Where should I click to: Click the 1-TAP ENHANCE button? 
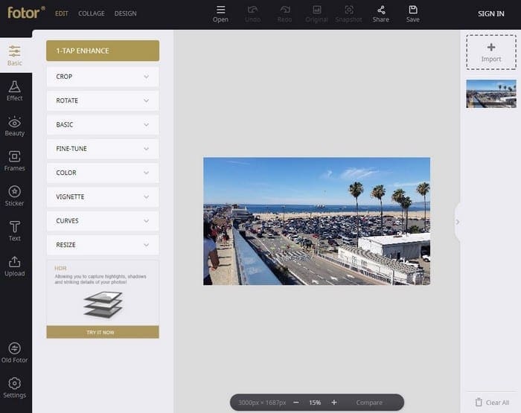click(x=103, y=51)
